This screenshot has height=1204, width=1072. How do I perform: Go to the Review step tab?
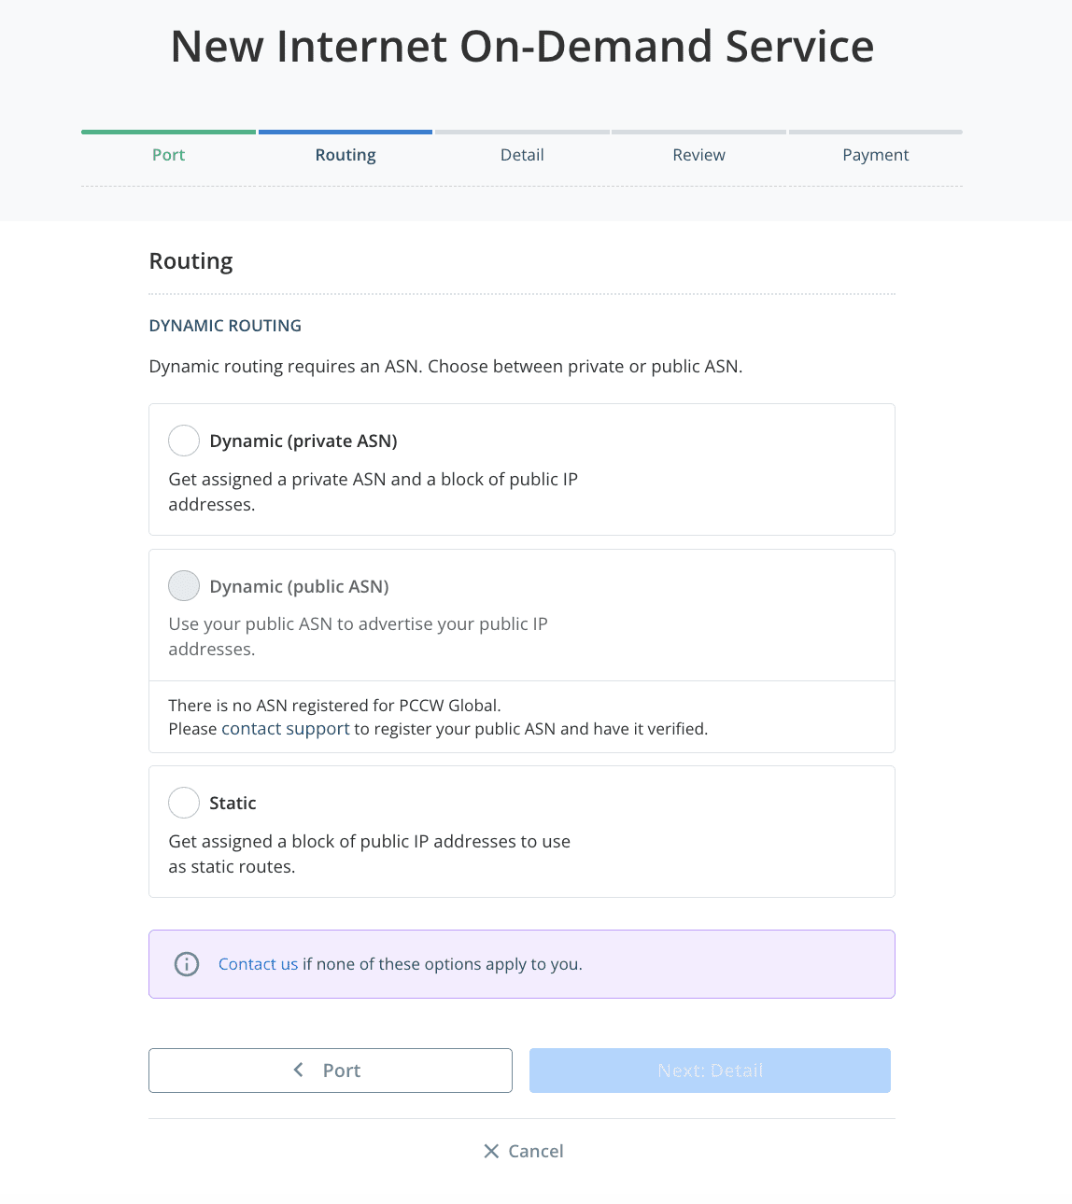pyautogui.click(x=698, y=155)
